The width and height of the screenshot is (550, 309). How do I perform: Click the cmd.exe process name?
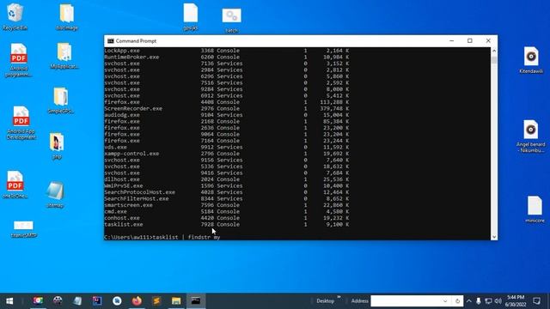click(115, 212)
